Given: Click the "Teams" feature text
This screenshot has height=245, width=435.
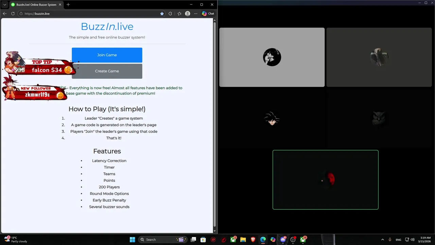Looking at the screenshot, I should (109, 174).
